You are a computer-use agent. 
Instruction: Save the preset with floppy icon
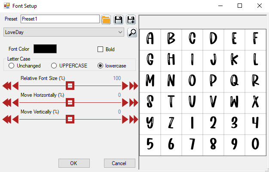[118, 20]
